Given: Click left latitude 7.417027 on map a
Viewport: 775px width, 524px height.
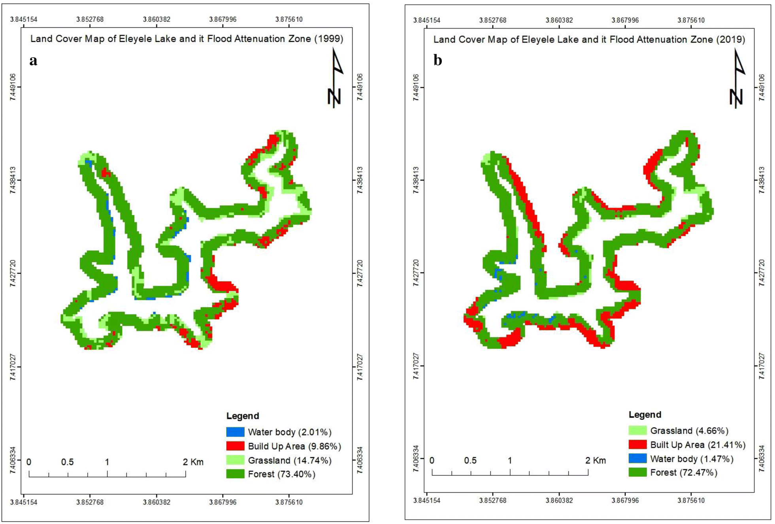Looking at the screenshot, I should [13, 367].
